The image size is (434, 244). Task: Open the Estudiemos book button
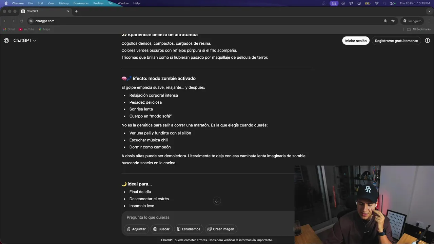point(189,229)
